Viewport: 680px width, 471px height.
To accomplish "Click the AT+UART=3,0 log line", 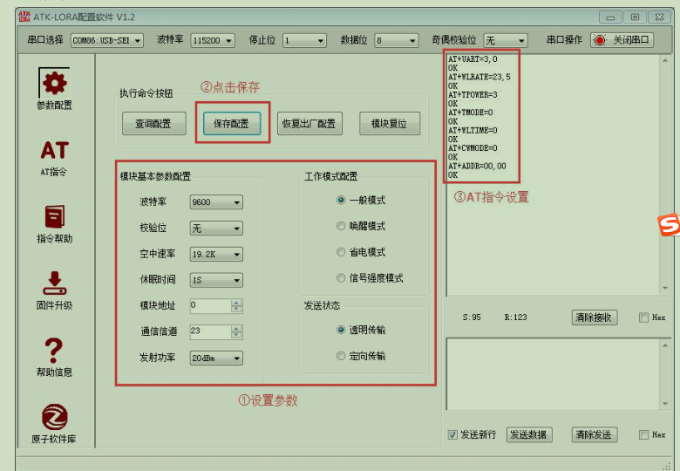I will click(473, 59).
